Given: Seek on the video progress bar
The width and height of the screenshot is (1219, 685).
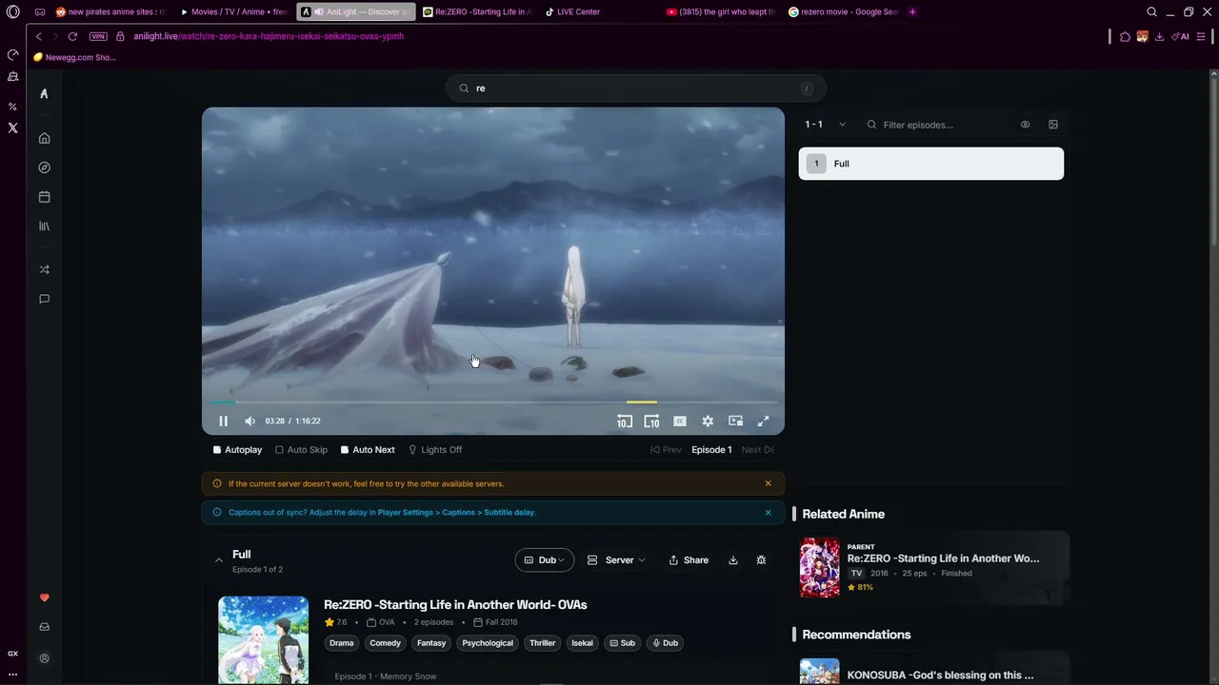Looking at the screenshot, I should coord(493,402).
